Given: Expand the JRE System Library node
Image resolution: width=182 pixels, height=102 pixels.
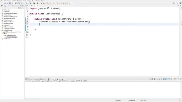Looking at the screenshot, I should pyautogui.click(x=3, y=32).
